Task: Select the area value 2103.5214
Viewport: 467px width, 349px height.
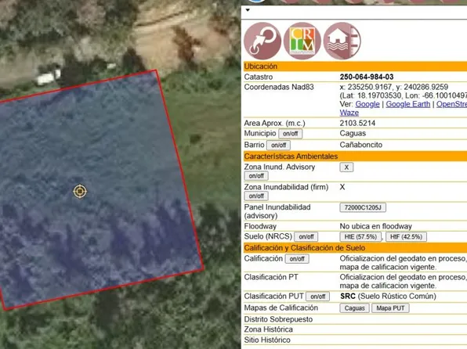Action: pyautogui.click(x=357, y=123)
